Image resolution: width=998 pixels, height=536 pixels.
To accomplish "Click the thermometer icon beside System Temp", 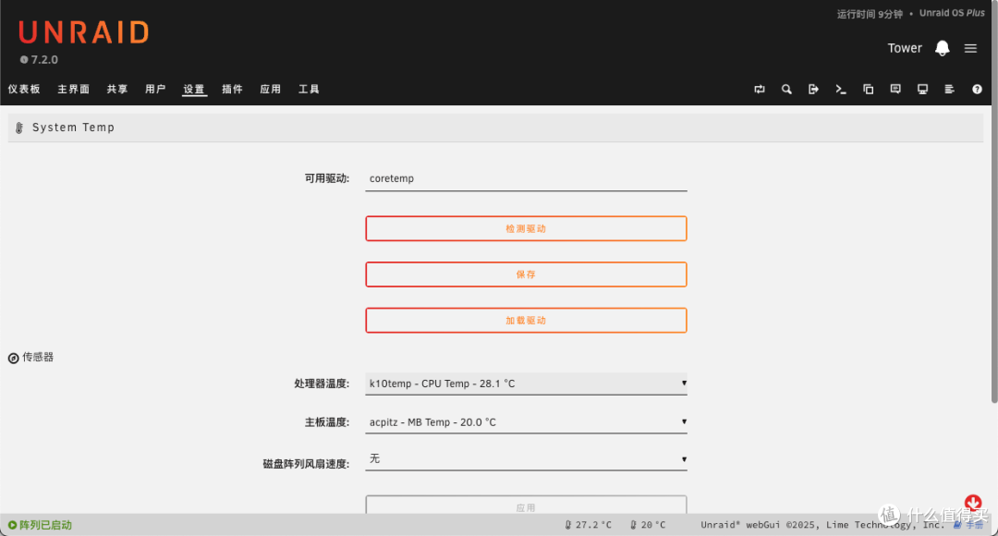I will click(x=19, y=128).
